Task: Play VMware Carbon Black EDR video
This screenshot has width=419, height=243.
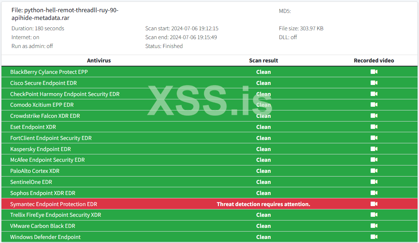Action: point(374,226)
